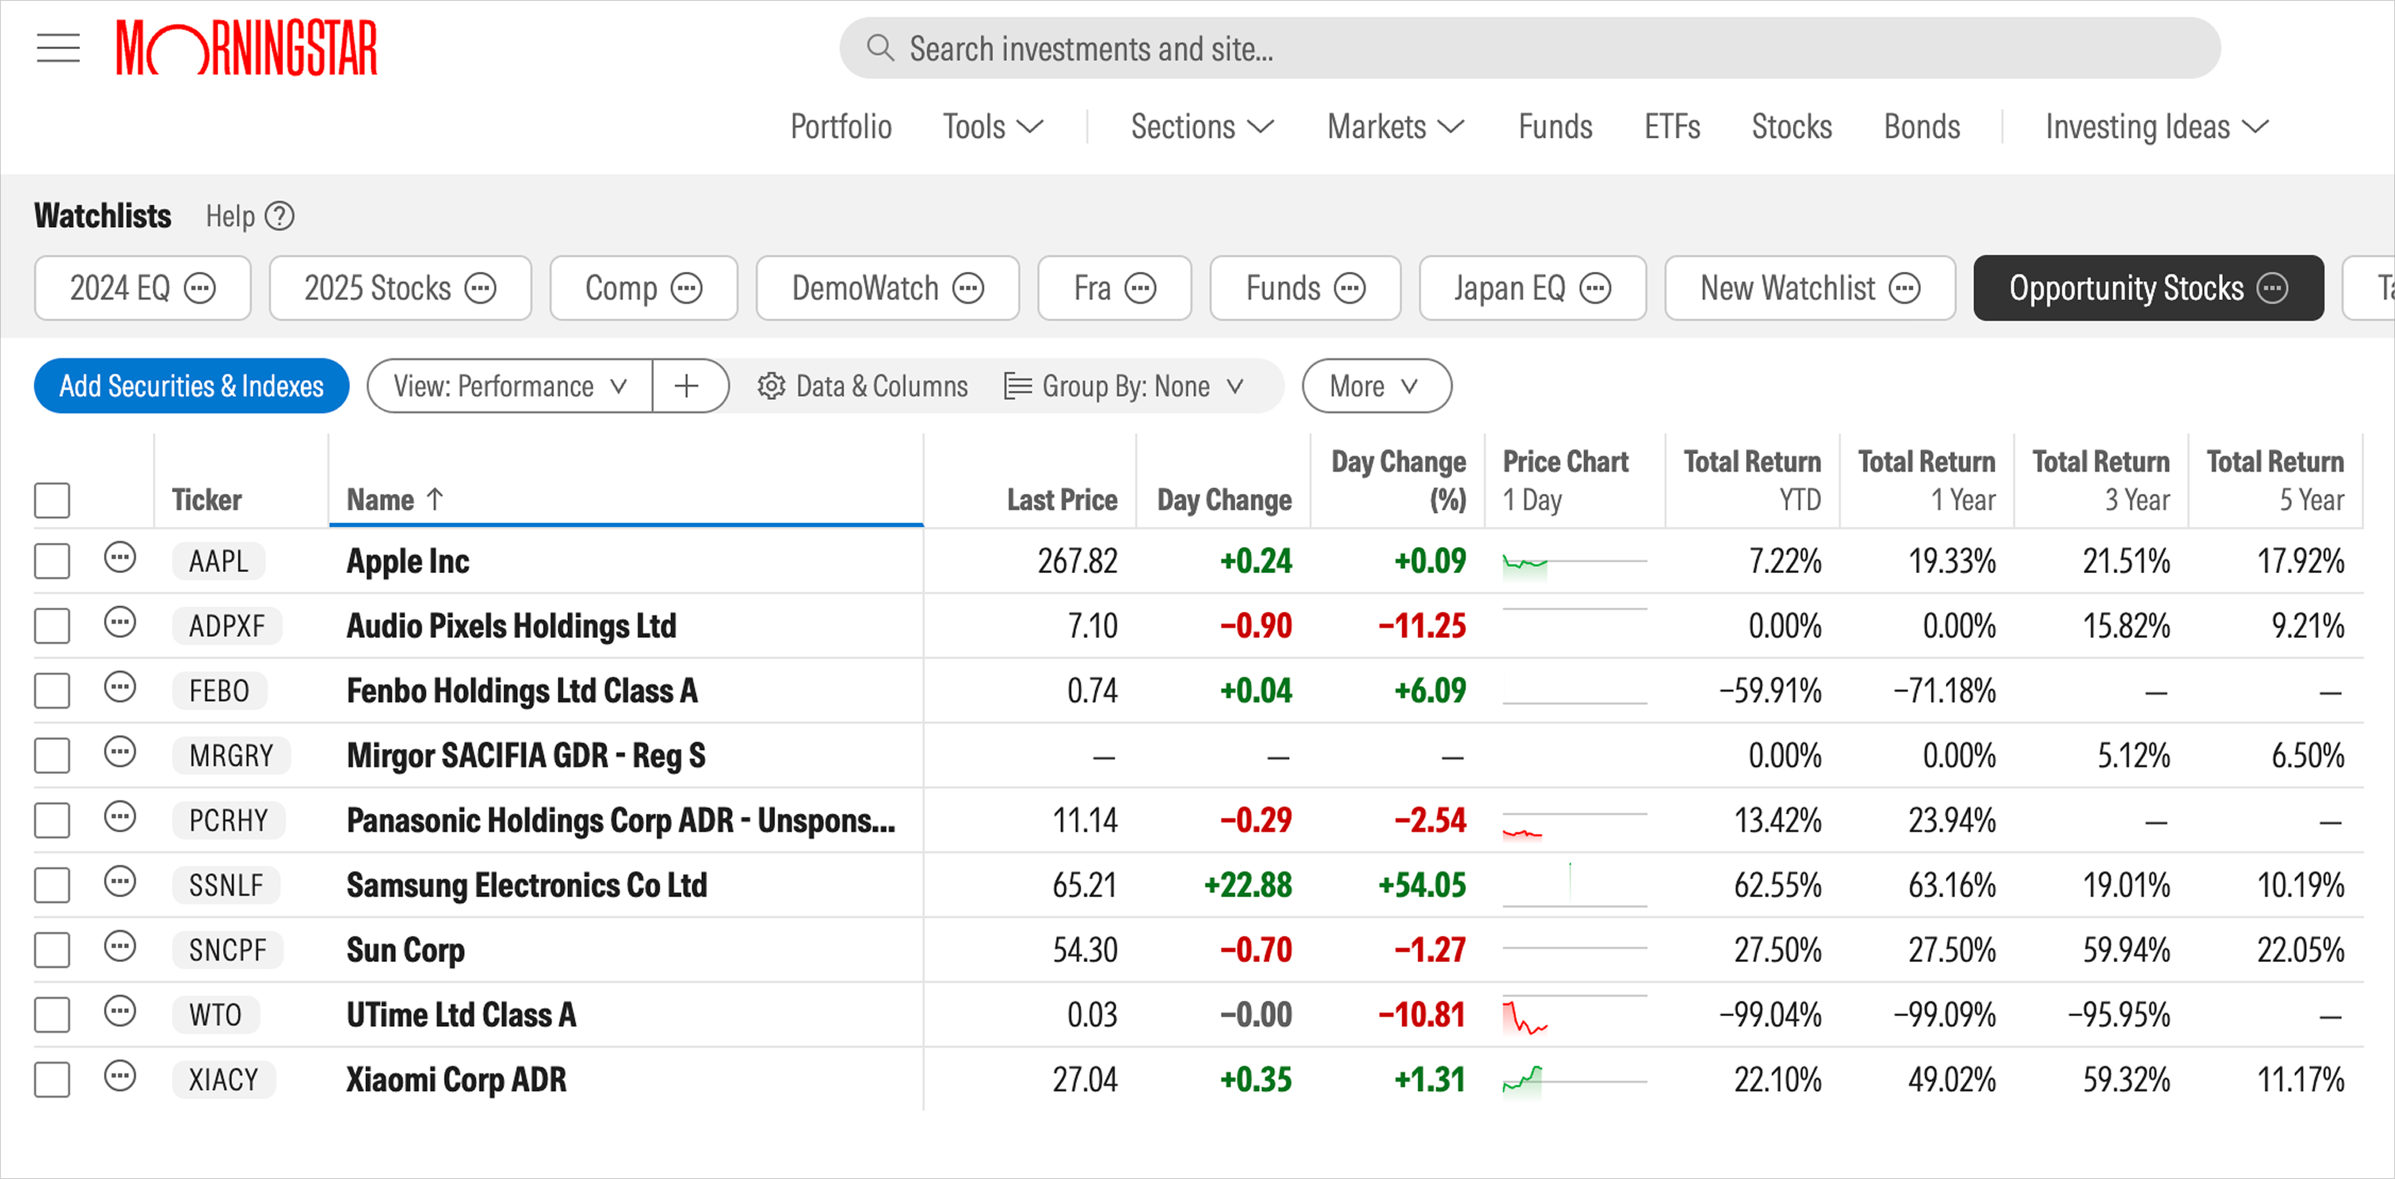Viewport: 2395px width, 1179px height.
Task: Tick the Panasonic Holdings row checkbox
Action: point(52,820)
